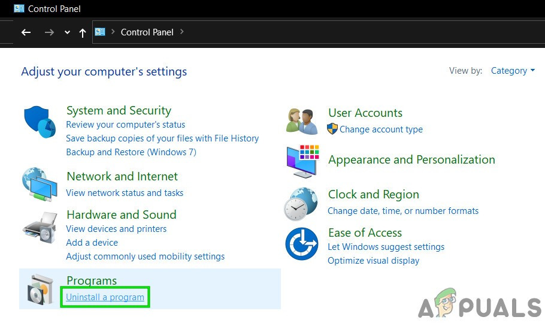Open the Network and Internet globe icon
This screenshot has width=545, height=323.
(40, 185)
